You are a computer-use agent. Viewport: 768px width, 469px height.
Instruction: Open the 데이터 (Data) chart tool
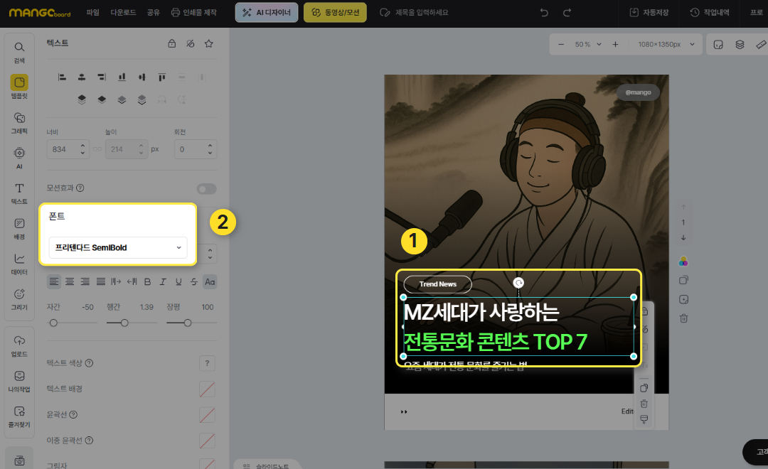coord(19,262)
